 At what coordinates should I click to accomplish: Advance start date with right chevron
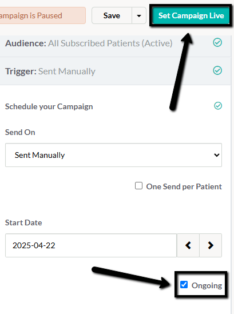click(x=211, y=245)
